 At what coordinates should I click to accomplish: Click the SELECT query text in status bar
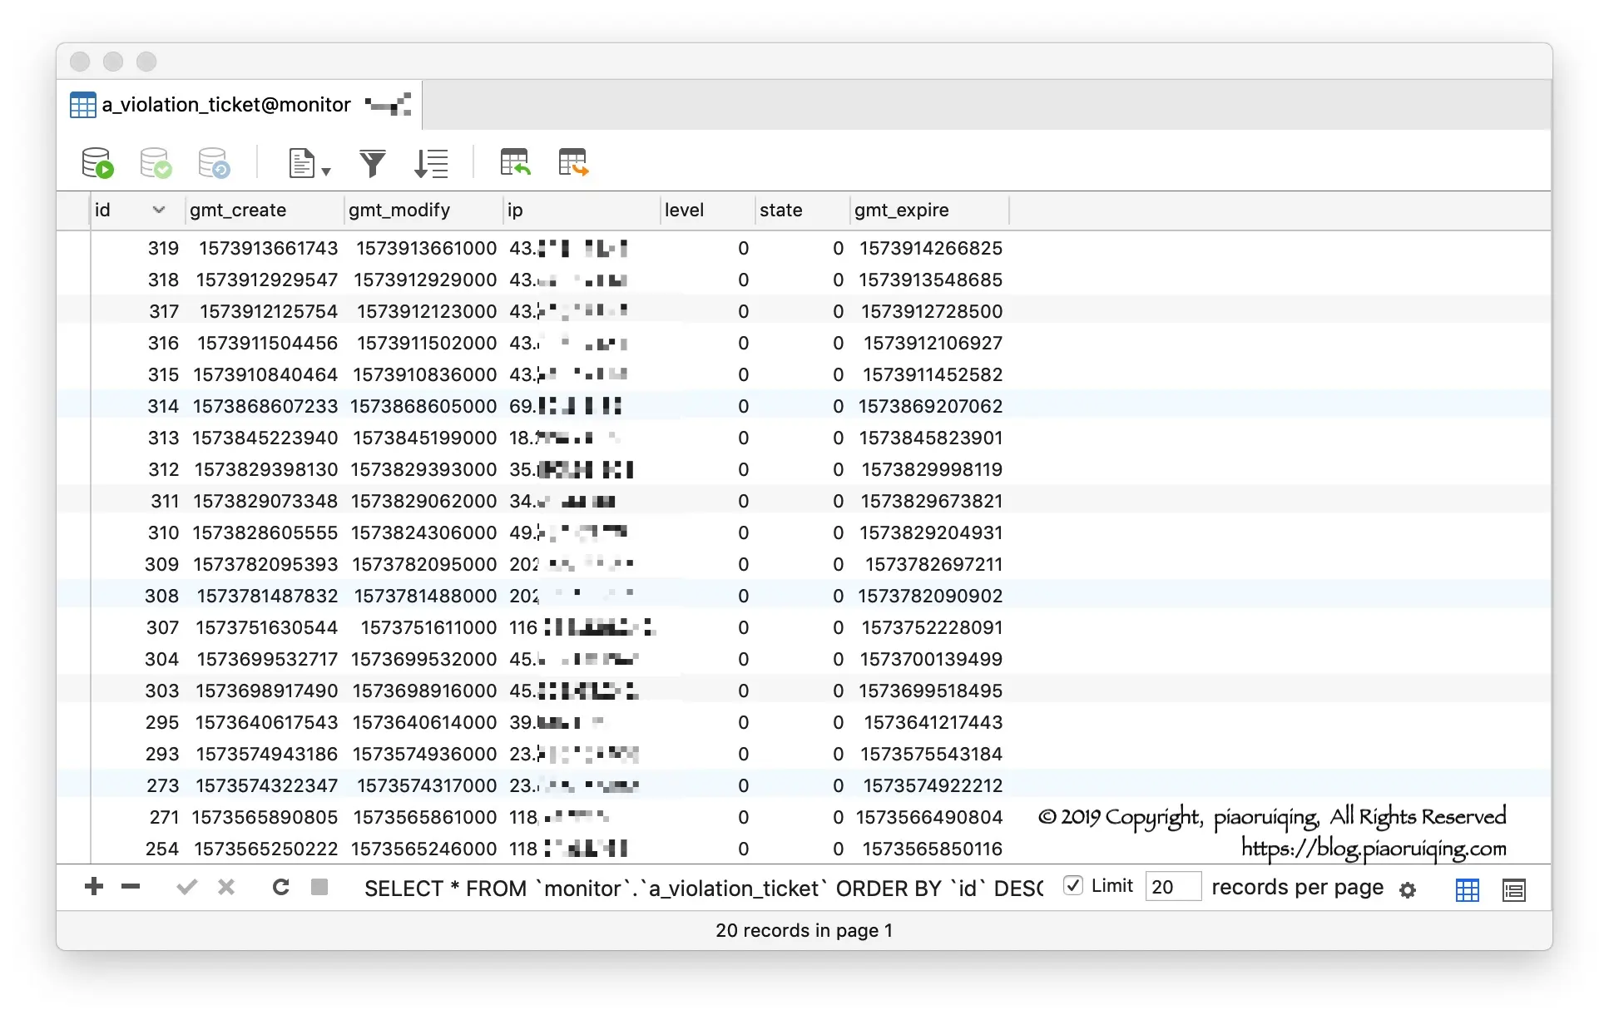[704, 889]
